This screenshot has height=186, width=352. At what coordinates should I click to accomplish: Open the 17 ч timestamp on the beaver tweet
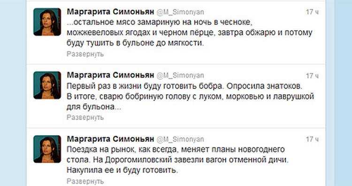(x=312, y=76)
